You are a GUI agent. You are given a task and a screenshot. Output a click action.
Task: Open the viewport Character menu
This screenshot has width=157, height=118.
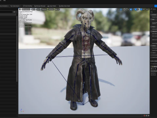pyautogui.click(x=44, y=10)
